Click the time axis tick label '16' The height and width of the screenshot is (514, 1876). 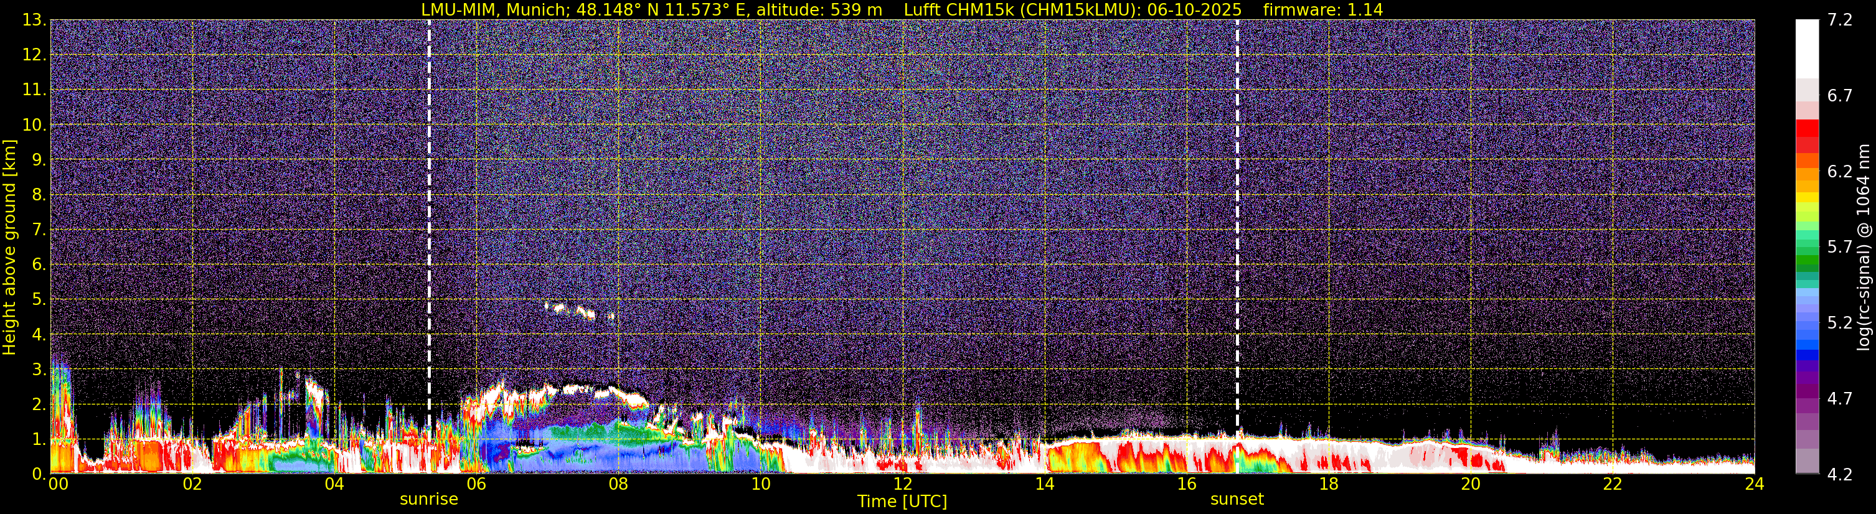[1186, 485]
